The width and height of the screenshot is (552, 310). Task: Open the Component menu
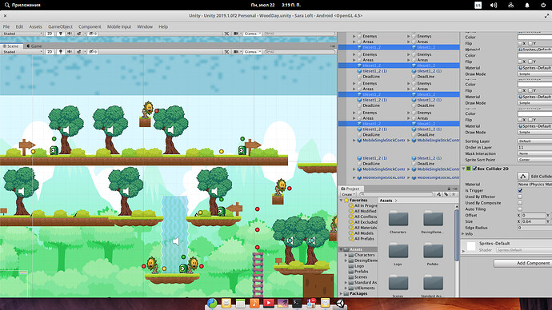click(90, 26)
